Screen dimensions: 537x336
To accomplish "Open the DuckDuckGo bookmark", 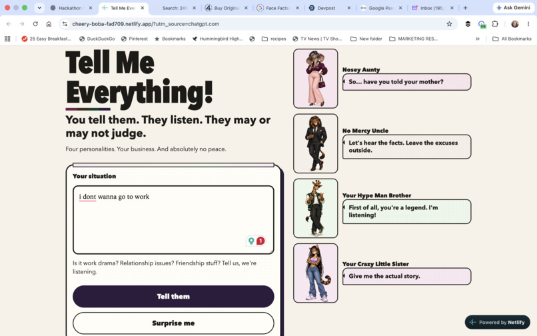I will (x=97, y=39).
